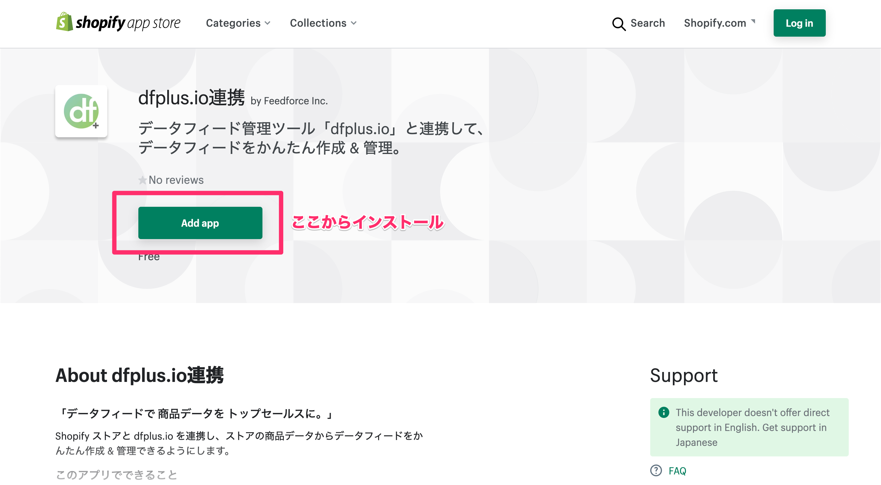Image resolution: width=881 pixels, height=485 pixels.
Task: Click the by Feedforce Inc. developer link
Action: point(289,101)
